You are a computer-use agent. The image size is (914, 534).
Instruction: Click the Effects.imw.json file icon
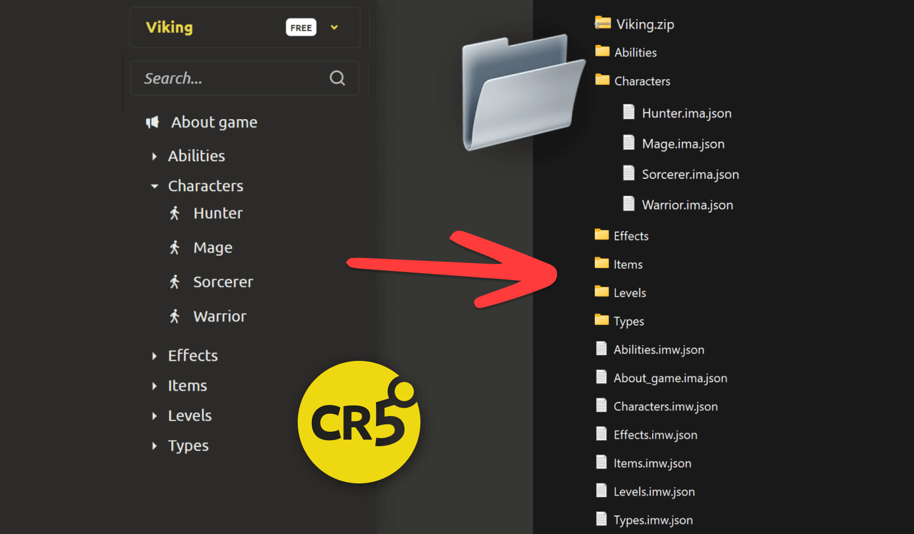click(602, 433)
